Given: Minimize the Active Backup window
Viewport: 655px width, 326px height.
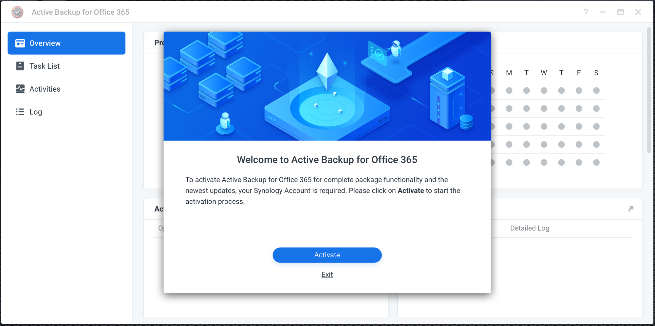Looking at the screenshot, I should click(x=603, y=12).
